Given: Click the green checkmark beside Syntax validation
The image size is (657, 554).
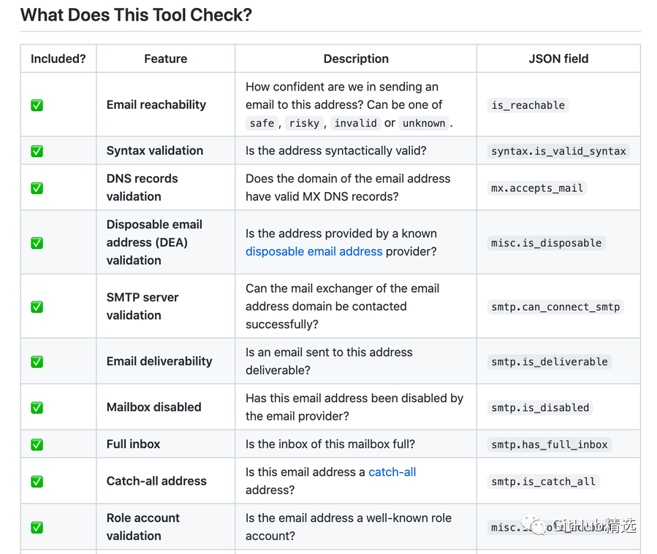Looking at the screenshot, I should click(x=37, y=151).
